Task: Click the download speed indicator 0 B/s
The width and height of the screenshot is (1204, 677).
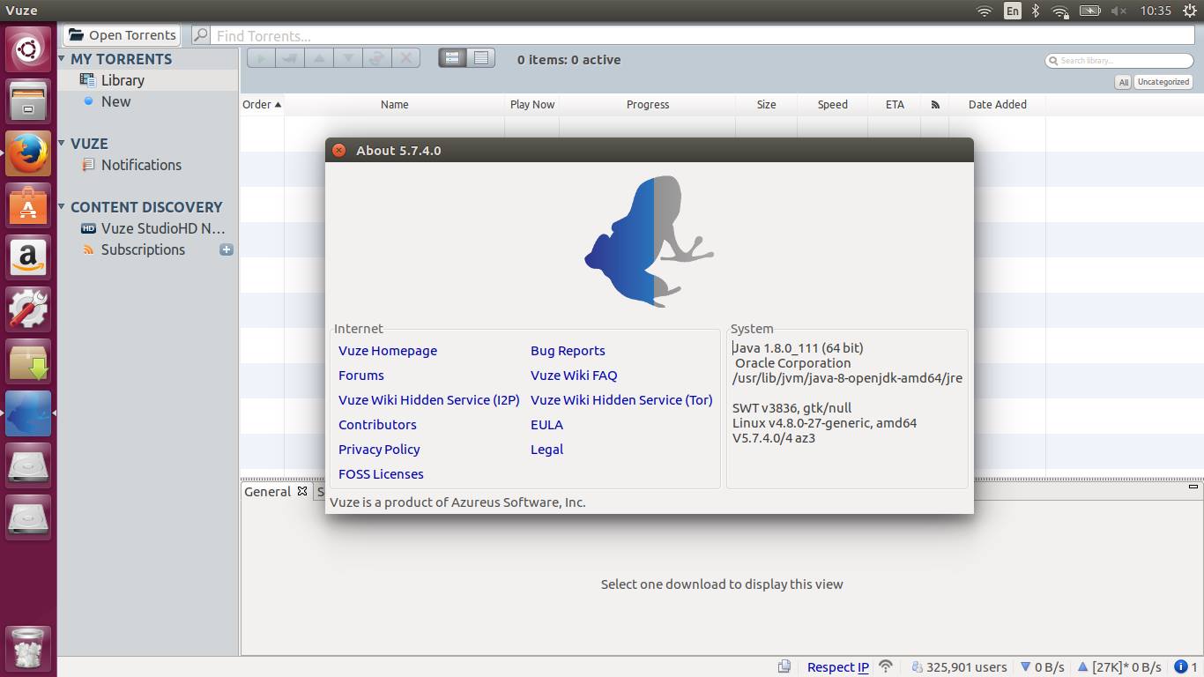Action: point(1042,667)
